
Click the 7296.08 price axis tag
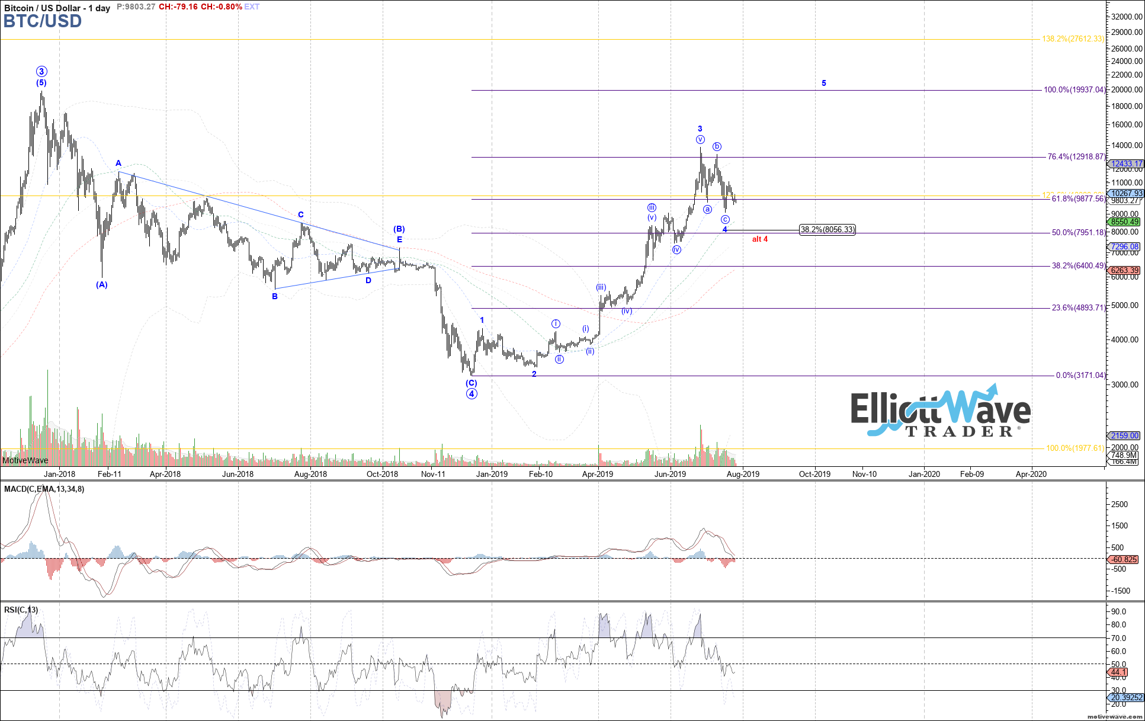(1125, 247)
